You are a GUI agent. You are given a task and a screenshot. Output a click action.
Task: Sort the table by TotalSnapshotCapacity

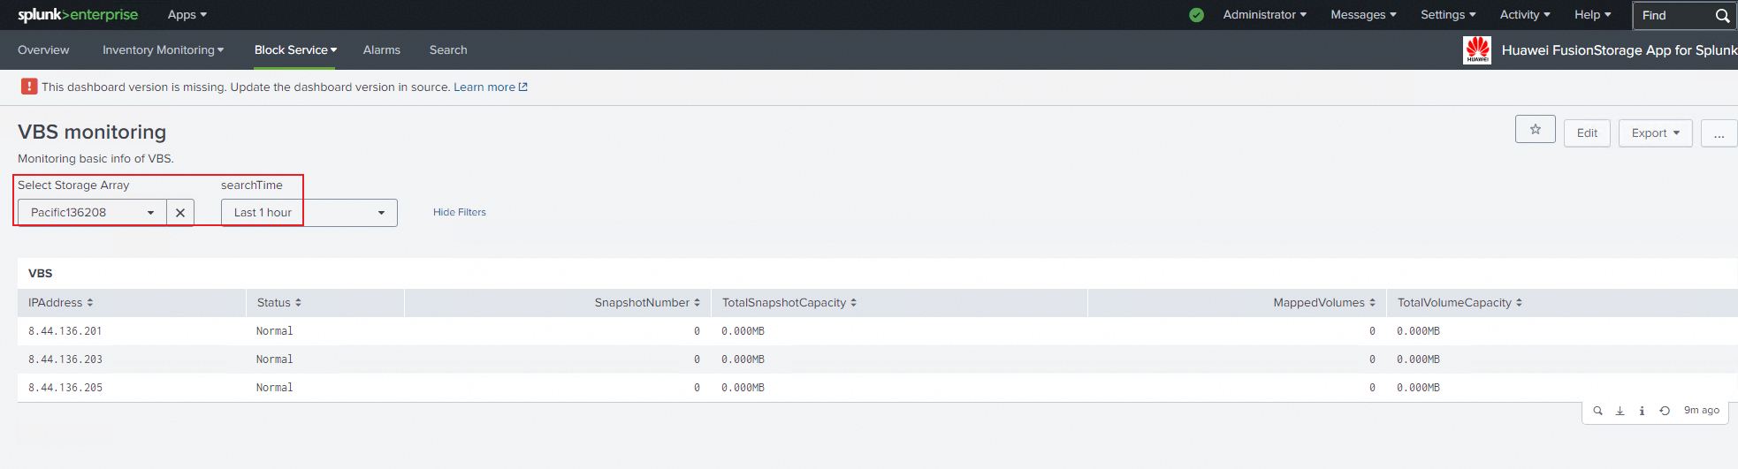click(789, 302)
